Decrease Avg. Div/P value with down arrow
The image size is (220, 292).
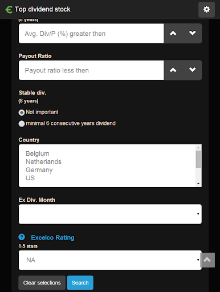coord(192,34)
